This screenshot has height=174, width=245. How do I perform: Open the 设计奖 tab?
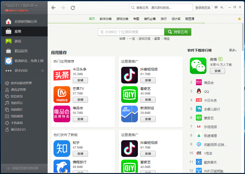pyautogui.click(x=176, y=19)
